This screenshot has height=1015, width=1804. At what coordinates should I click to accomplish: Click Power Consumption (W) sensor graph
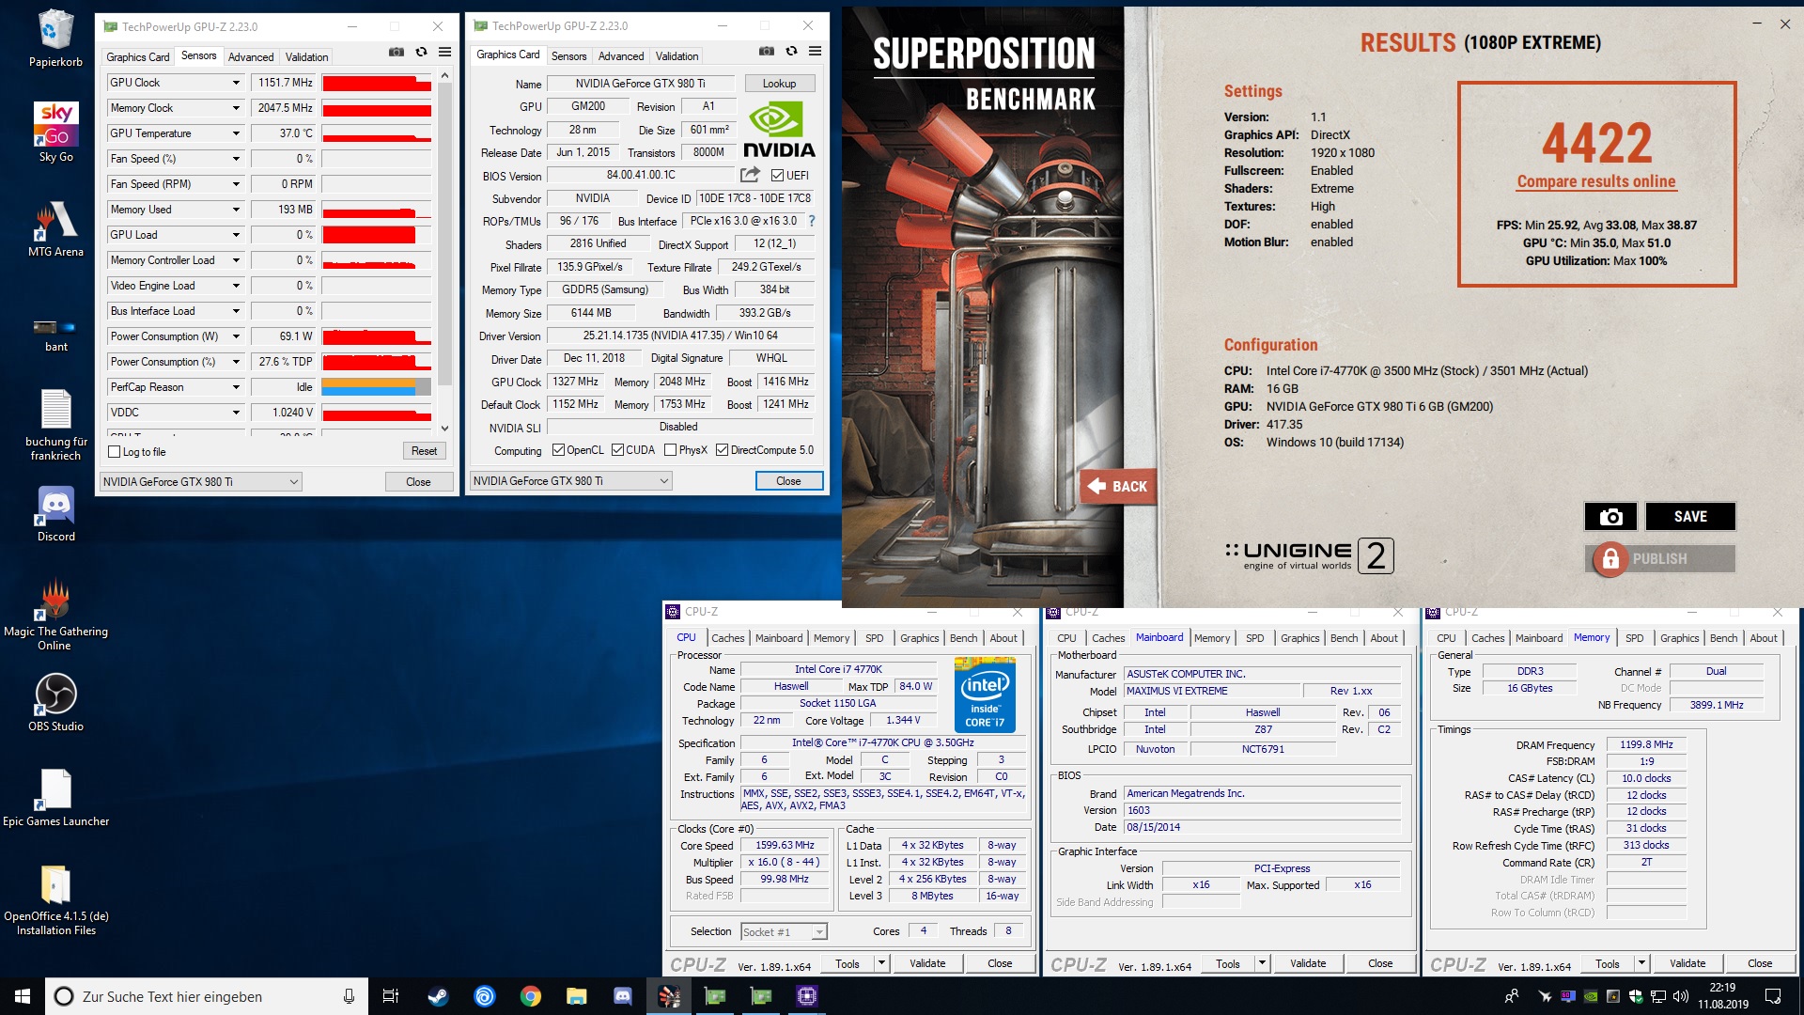[x=376, y=336]
